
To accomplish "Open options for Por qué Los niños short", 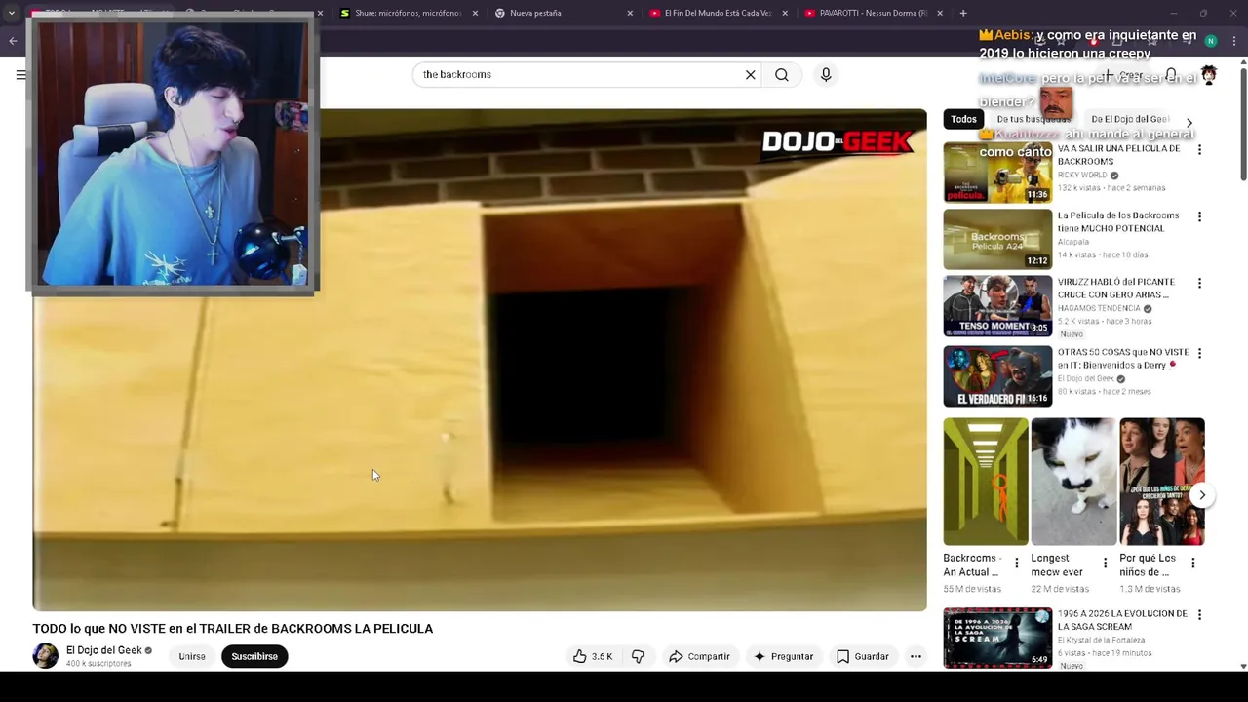I will [x=1192, y=563].
